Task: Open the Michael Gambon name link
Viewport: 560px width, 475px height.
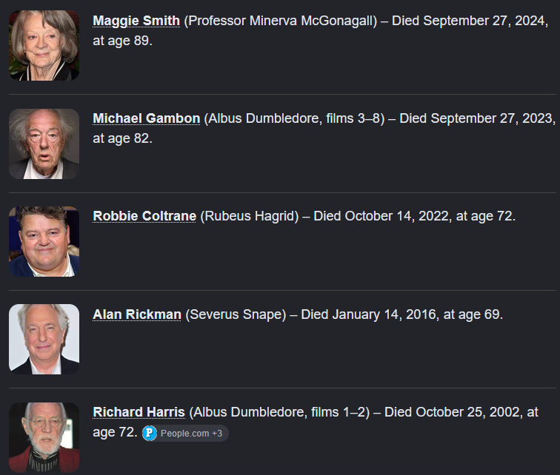Action: pyautogui.click(x=147, y=118)
